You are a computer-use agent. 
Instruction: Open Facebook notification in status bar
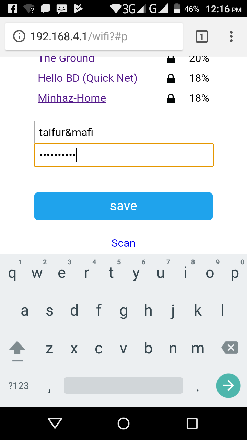click(12, 8)
